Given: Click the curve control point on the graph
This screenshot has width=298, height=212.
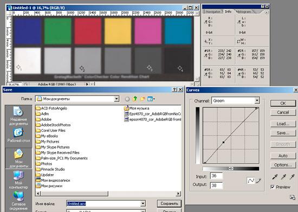Looking at the screenshot, I should (x=223, y=142).
